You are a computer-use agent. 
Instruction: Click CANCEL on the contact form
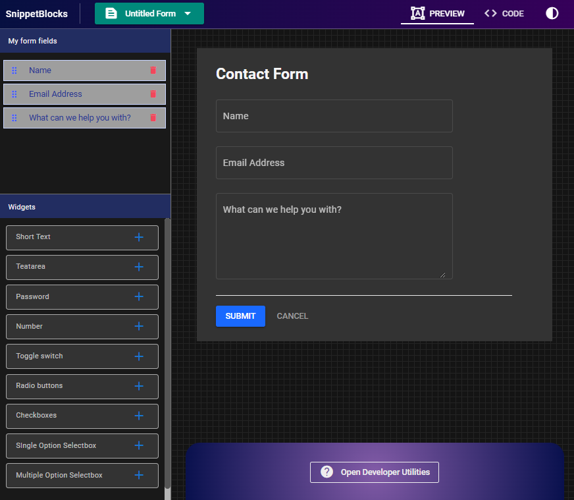(292, 316)
